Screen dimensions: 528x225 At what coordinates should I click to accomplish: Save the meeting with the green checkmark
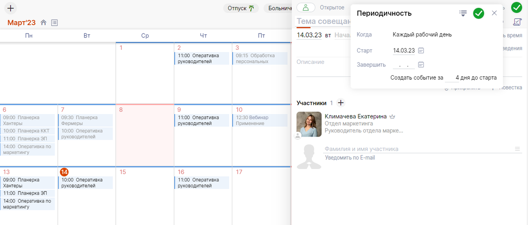click(x=517, y=7)
